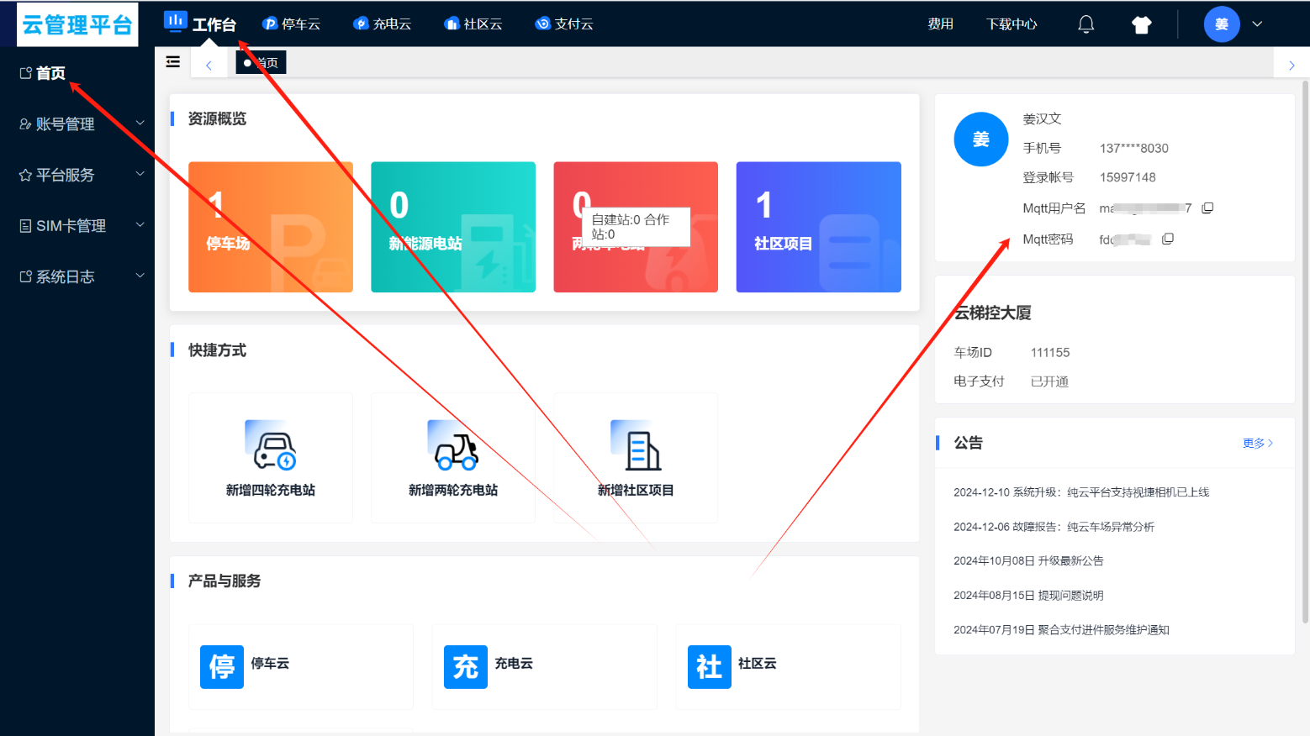Click 更多 in the 公告 panel
1310x736 pixels.
click(x=1257, y=443)
